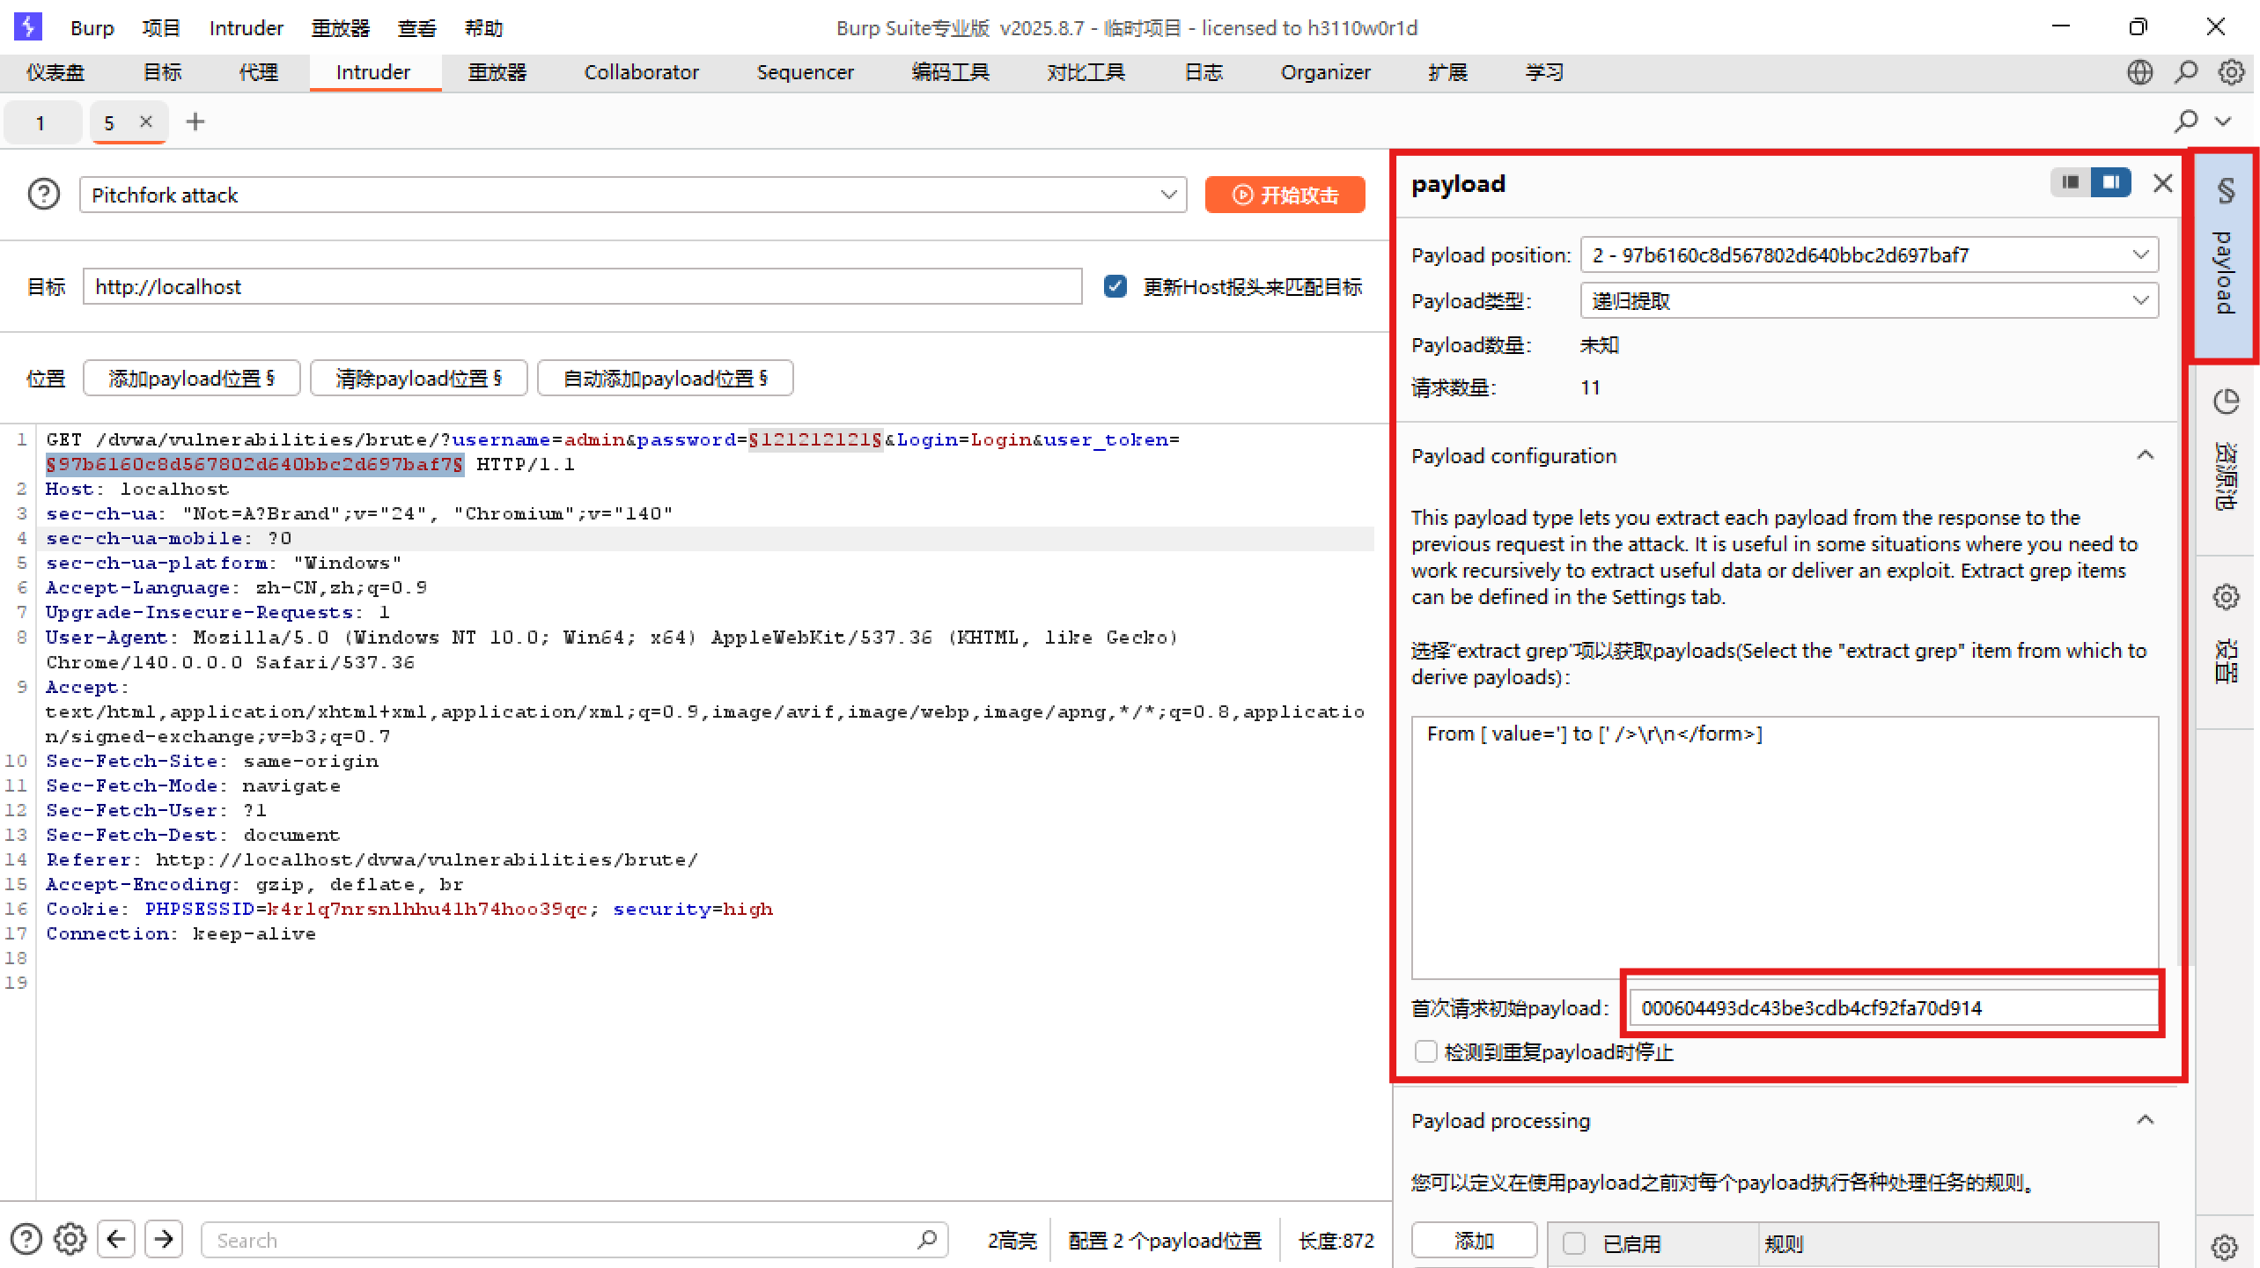Open Burp settings gear at top right

(2231, 72)
